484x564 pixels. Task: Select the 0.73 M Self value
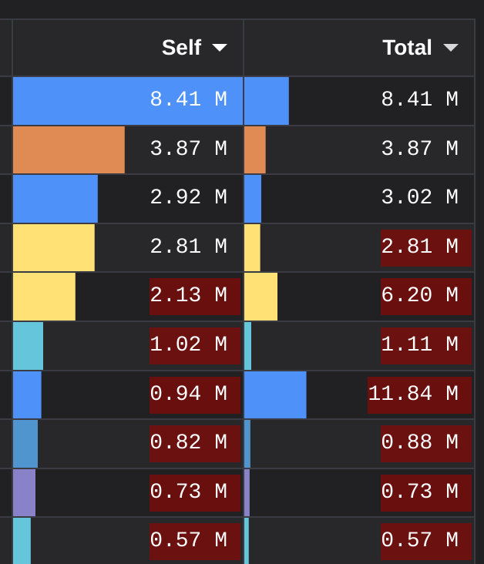tap(195, 493)
